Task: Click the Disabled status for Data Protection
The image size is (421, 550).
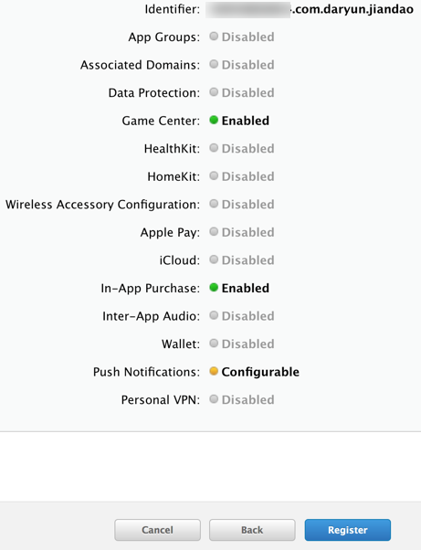Action: [247, 92]
